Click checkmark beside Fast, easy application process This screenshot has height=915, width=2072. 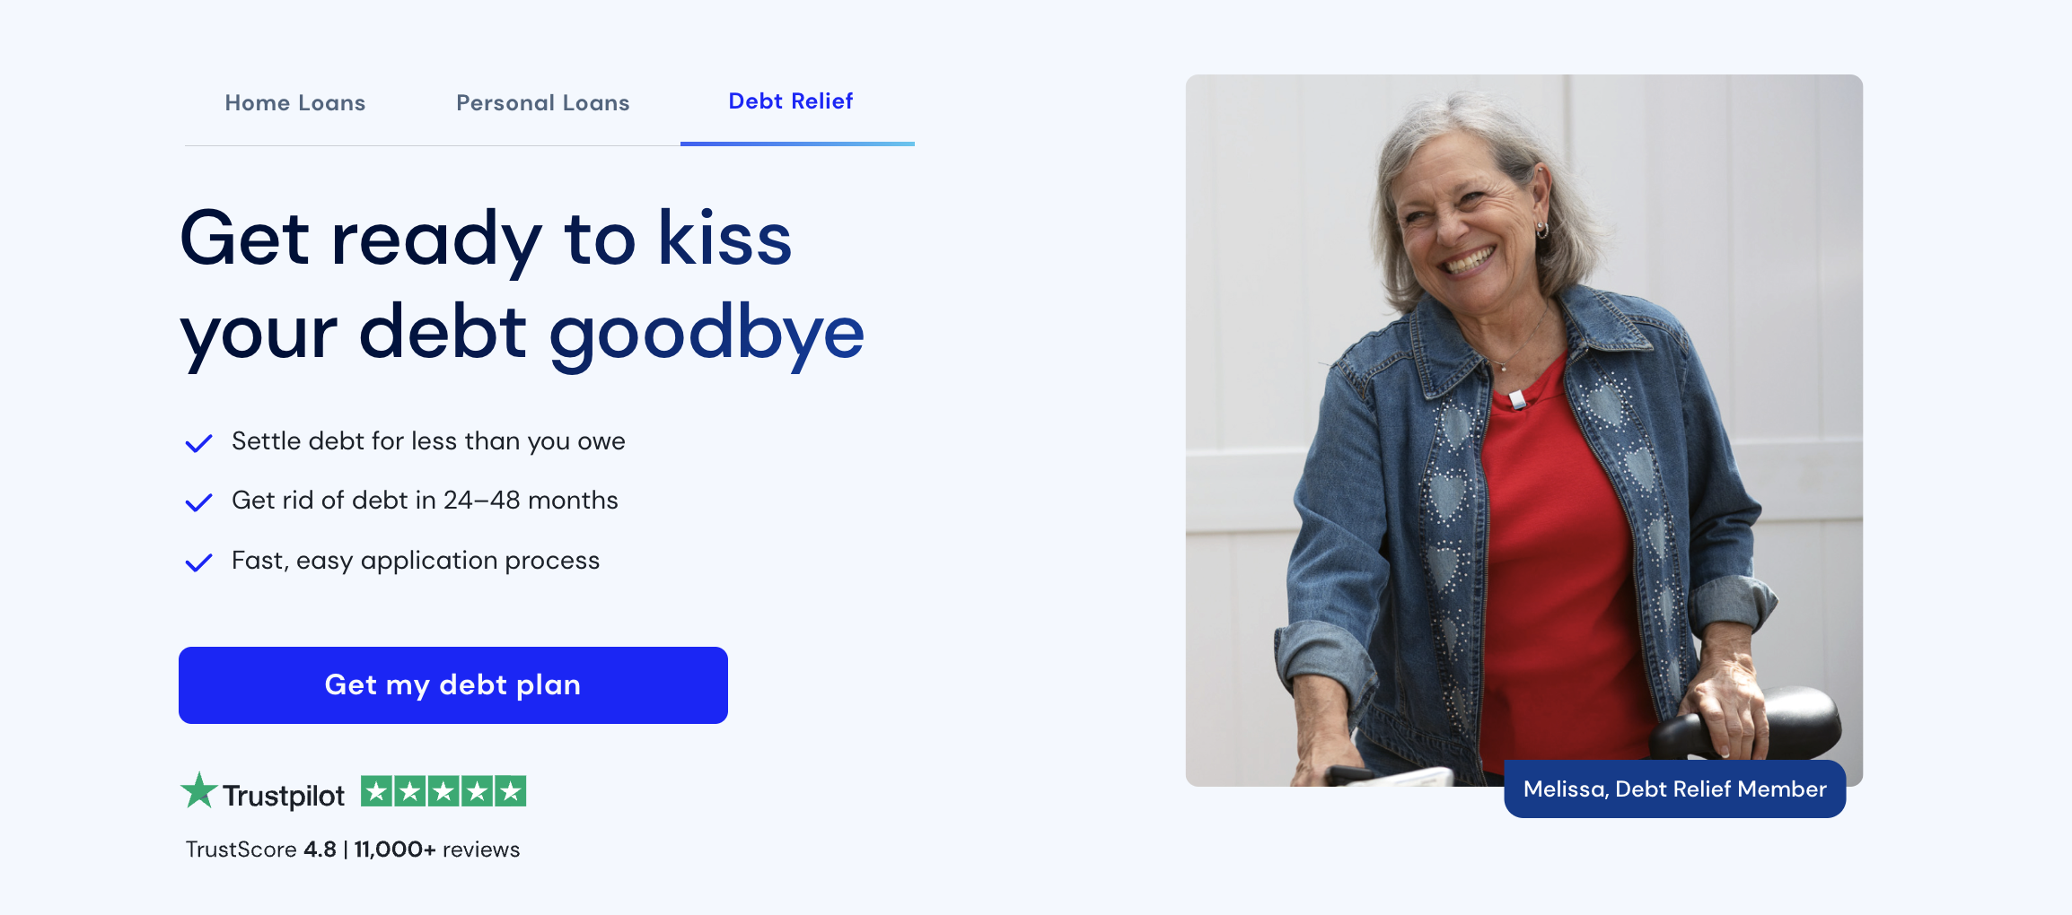point(198,562)
